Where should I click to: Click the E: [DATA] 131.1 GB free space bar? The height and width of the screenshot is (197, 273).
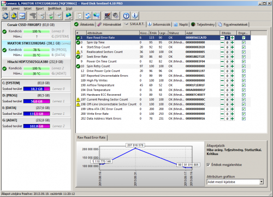click(x=37, y=114)
